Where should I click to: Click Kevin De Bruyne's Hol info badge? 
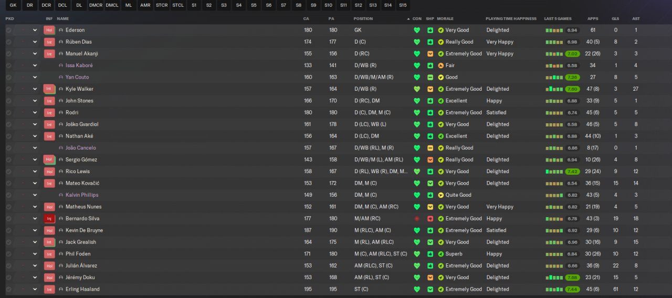49,230
